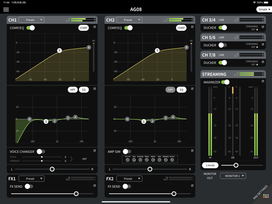272x204 pixels.
Task: Open CH 7/8 pop-out icon
Action: click(263, 62)
